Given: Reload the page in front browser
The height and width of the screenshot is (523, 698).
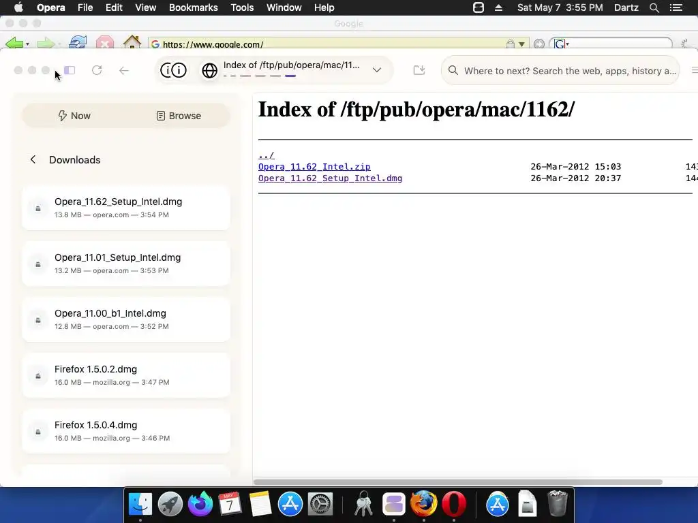Looking at the screenshot, I should (97, 70).
